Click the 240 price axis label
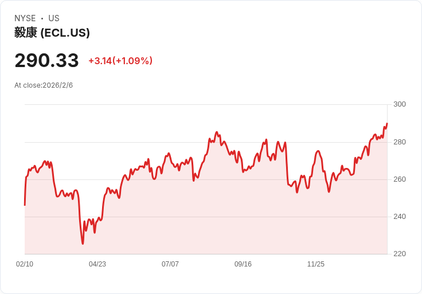Screen dimensions: 422x294 (400, 217)
